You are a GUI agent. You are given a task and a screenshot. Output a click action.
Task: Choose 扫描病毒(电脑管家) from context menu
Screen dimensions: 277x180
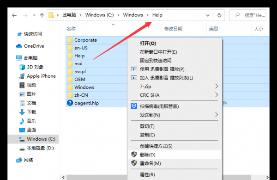[175, 106]
